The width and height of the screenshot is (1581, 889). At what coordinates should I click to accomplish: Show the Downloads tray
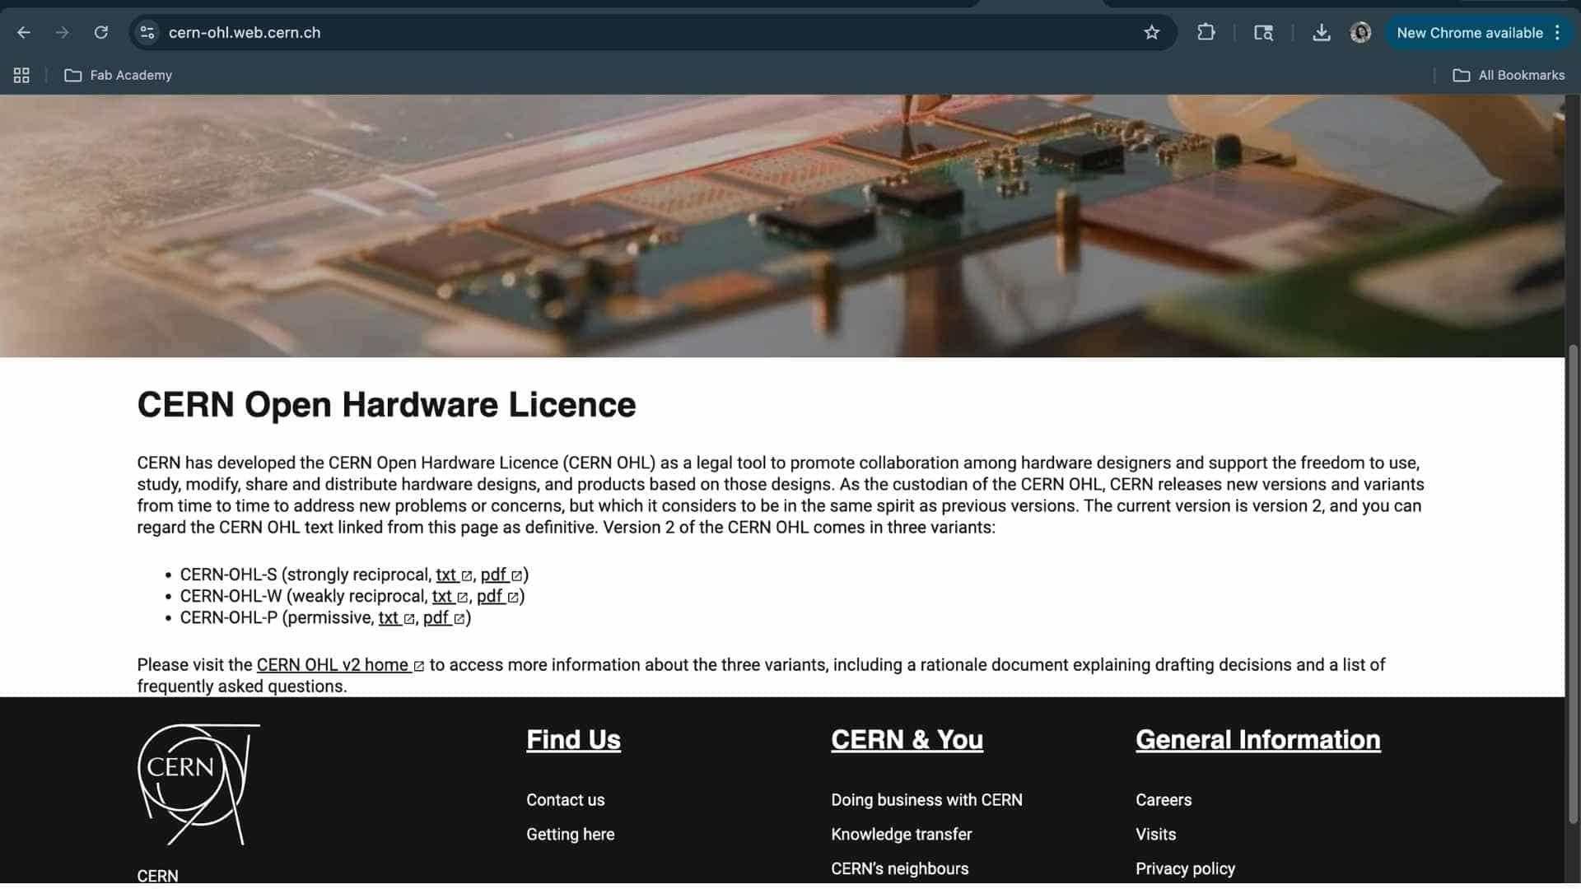(x=1321, y=33)
